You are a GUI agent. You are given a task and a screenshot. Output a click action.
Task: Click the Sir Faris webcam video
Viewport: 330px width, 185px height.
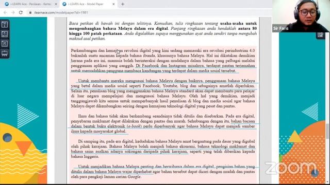(301, 16)
